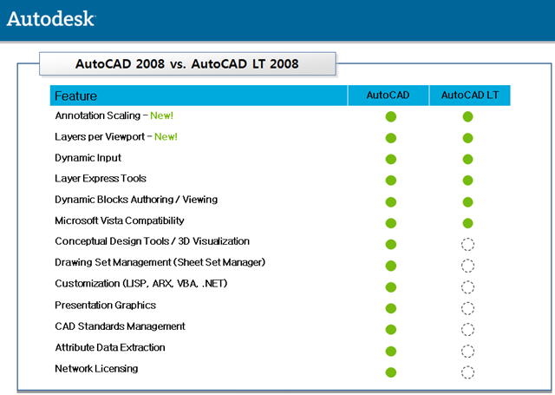
Task: Click AutoCAD green dot for Drawing Set Management
Action: coord(391,266)
